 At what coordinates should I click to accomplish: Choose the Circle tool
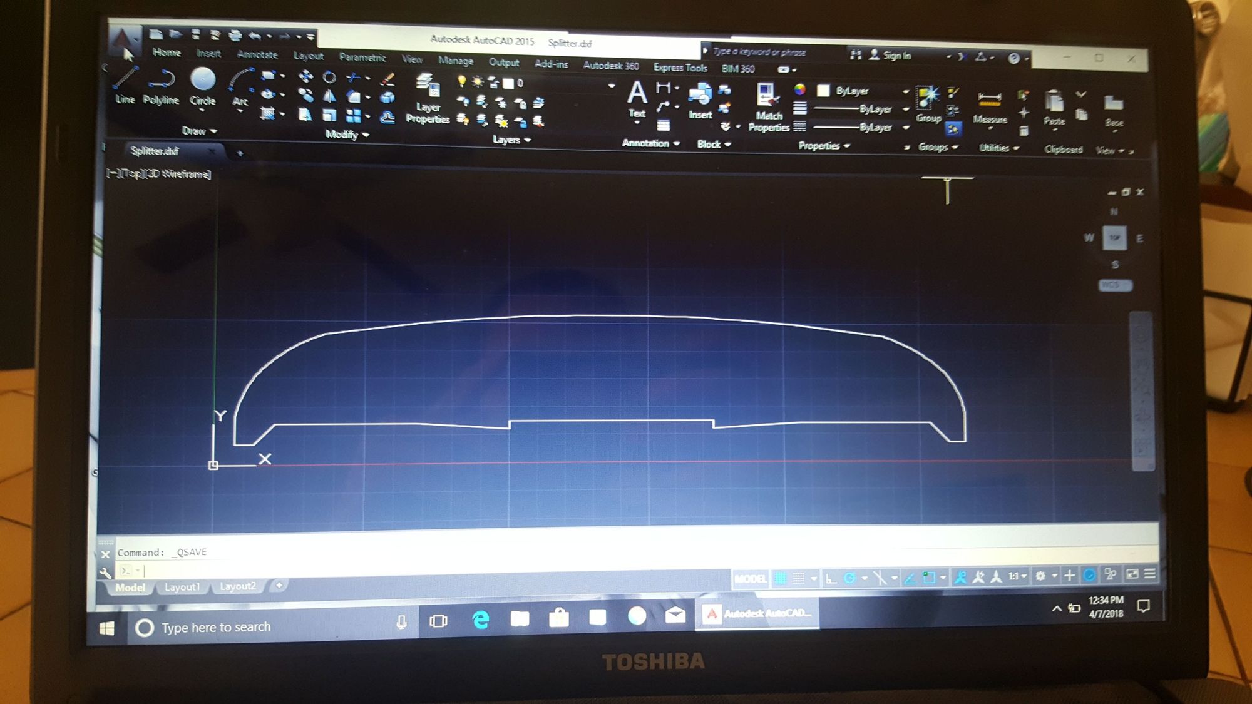pyautogui.click(x=203, y=87)
